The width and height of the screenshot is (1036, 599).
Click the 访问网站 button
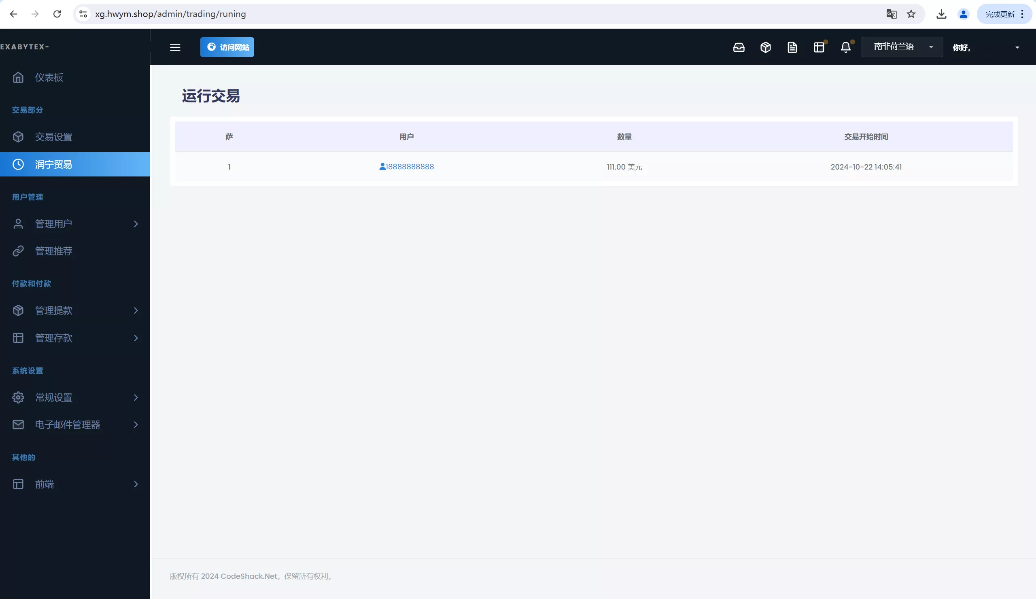227,47
